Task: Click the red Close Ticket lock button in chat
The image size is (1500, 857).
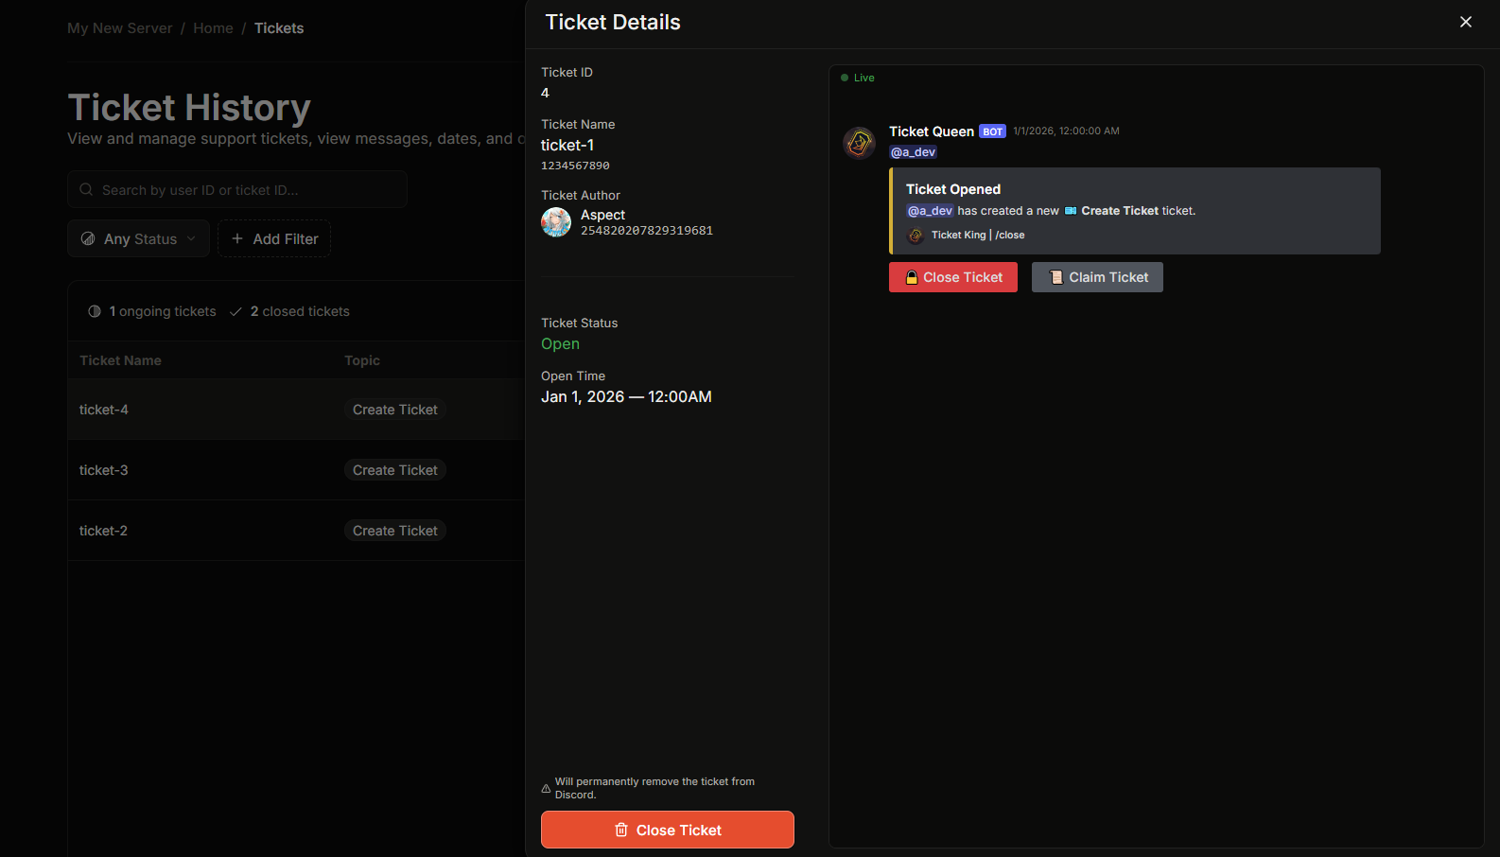Action: pyautogui.click(x=953, y=277)
